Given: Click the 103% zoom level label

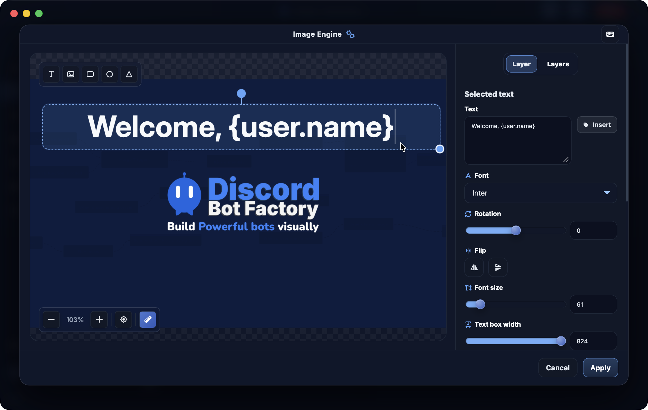Looking at the screenshot, I should [75, 320].
